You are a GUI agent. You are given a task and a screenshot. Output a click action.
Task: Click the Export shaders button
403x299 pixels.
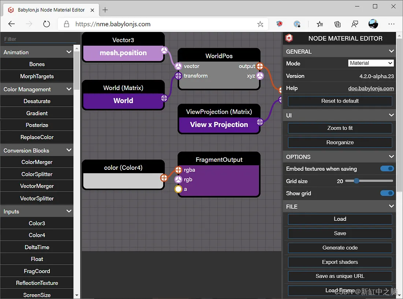pos(340,262)
